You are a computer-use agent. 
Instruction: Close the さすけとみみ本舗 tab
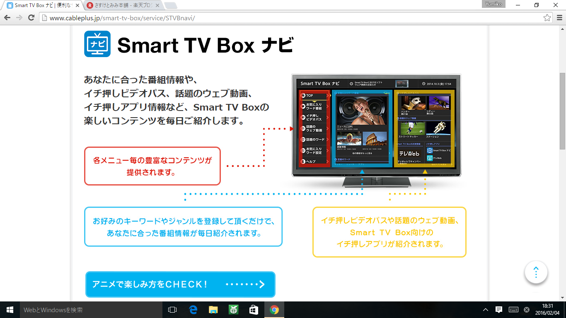[x=157, y=6]
